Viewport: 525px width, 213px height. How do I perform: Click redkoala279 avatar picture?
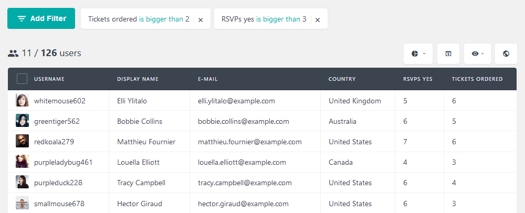(x=22, y=141)
